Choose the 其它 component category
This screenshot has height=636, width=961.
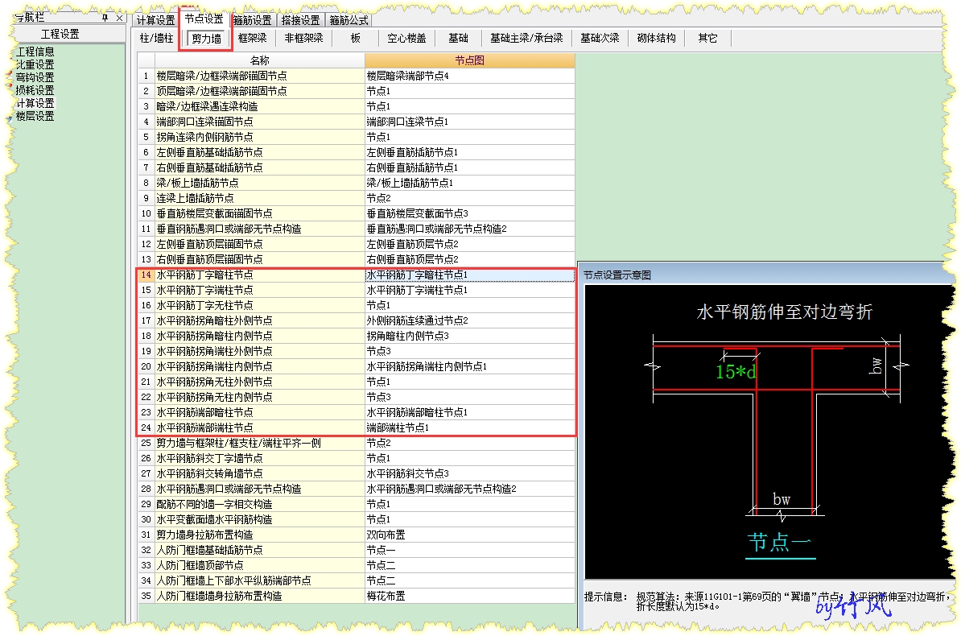point(707,38)
